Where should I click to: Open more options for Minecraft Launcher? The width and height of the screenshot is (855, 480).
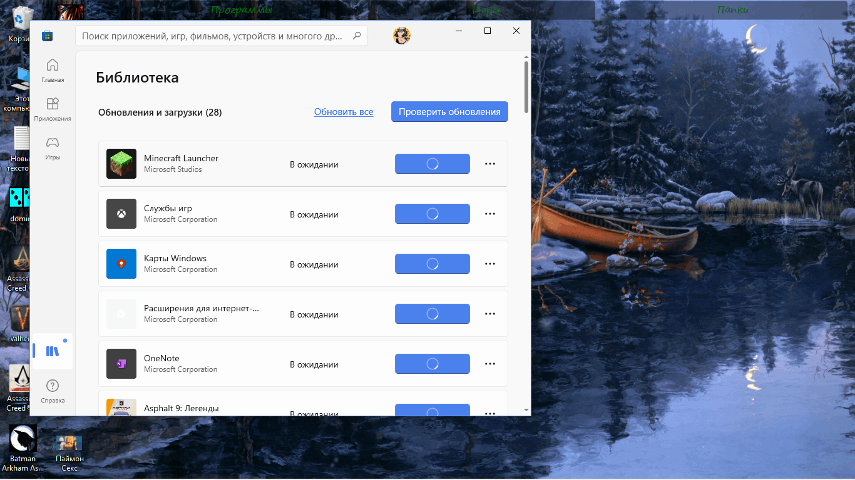point(490,164)
